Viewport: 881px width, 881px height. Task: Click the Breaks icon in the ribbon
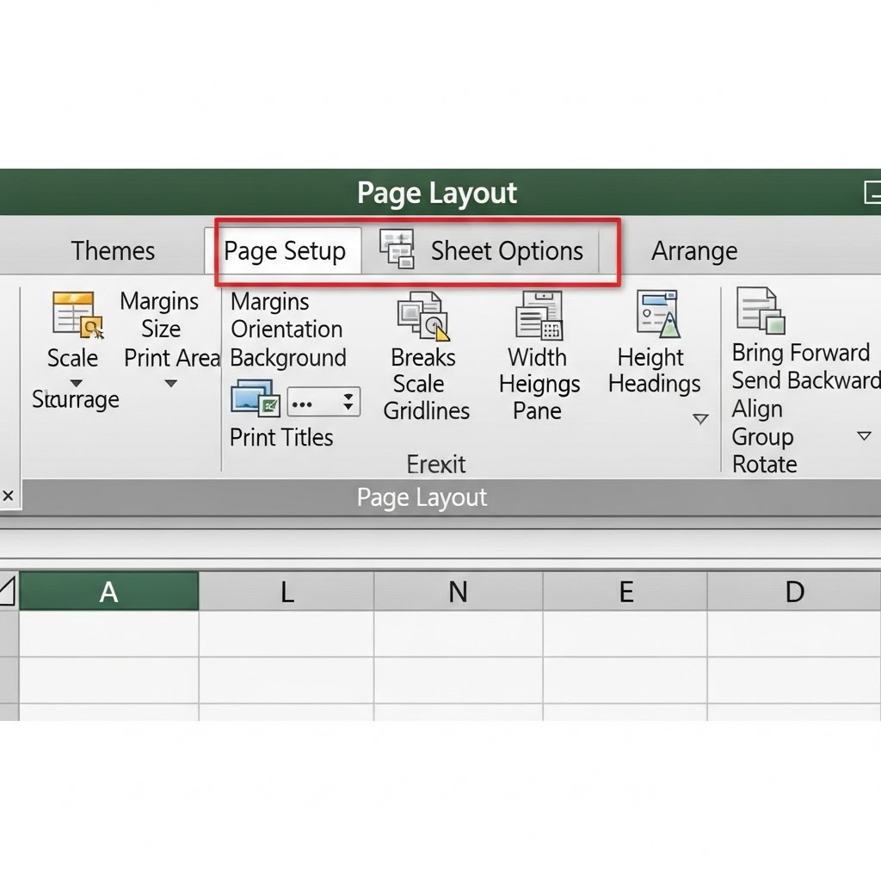422,317
